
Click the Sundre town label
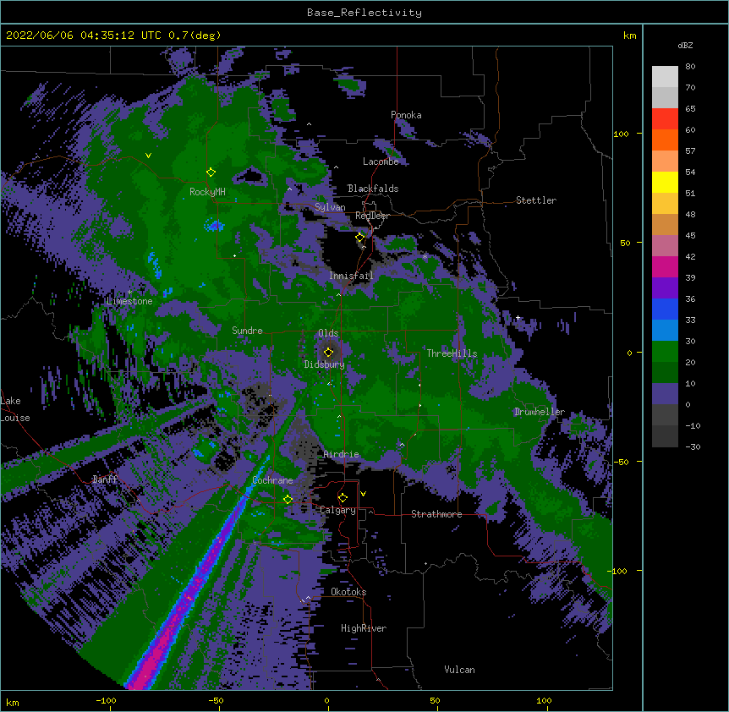247,331
